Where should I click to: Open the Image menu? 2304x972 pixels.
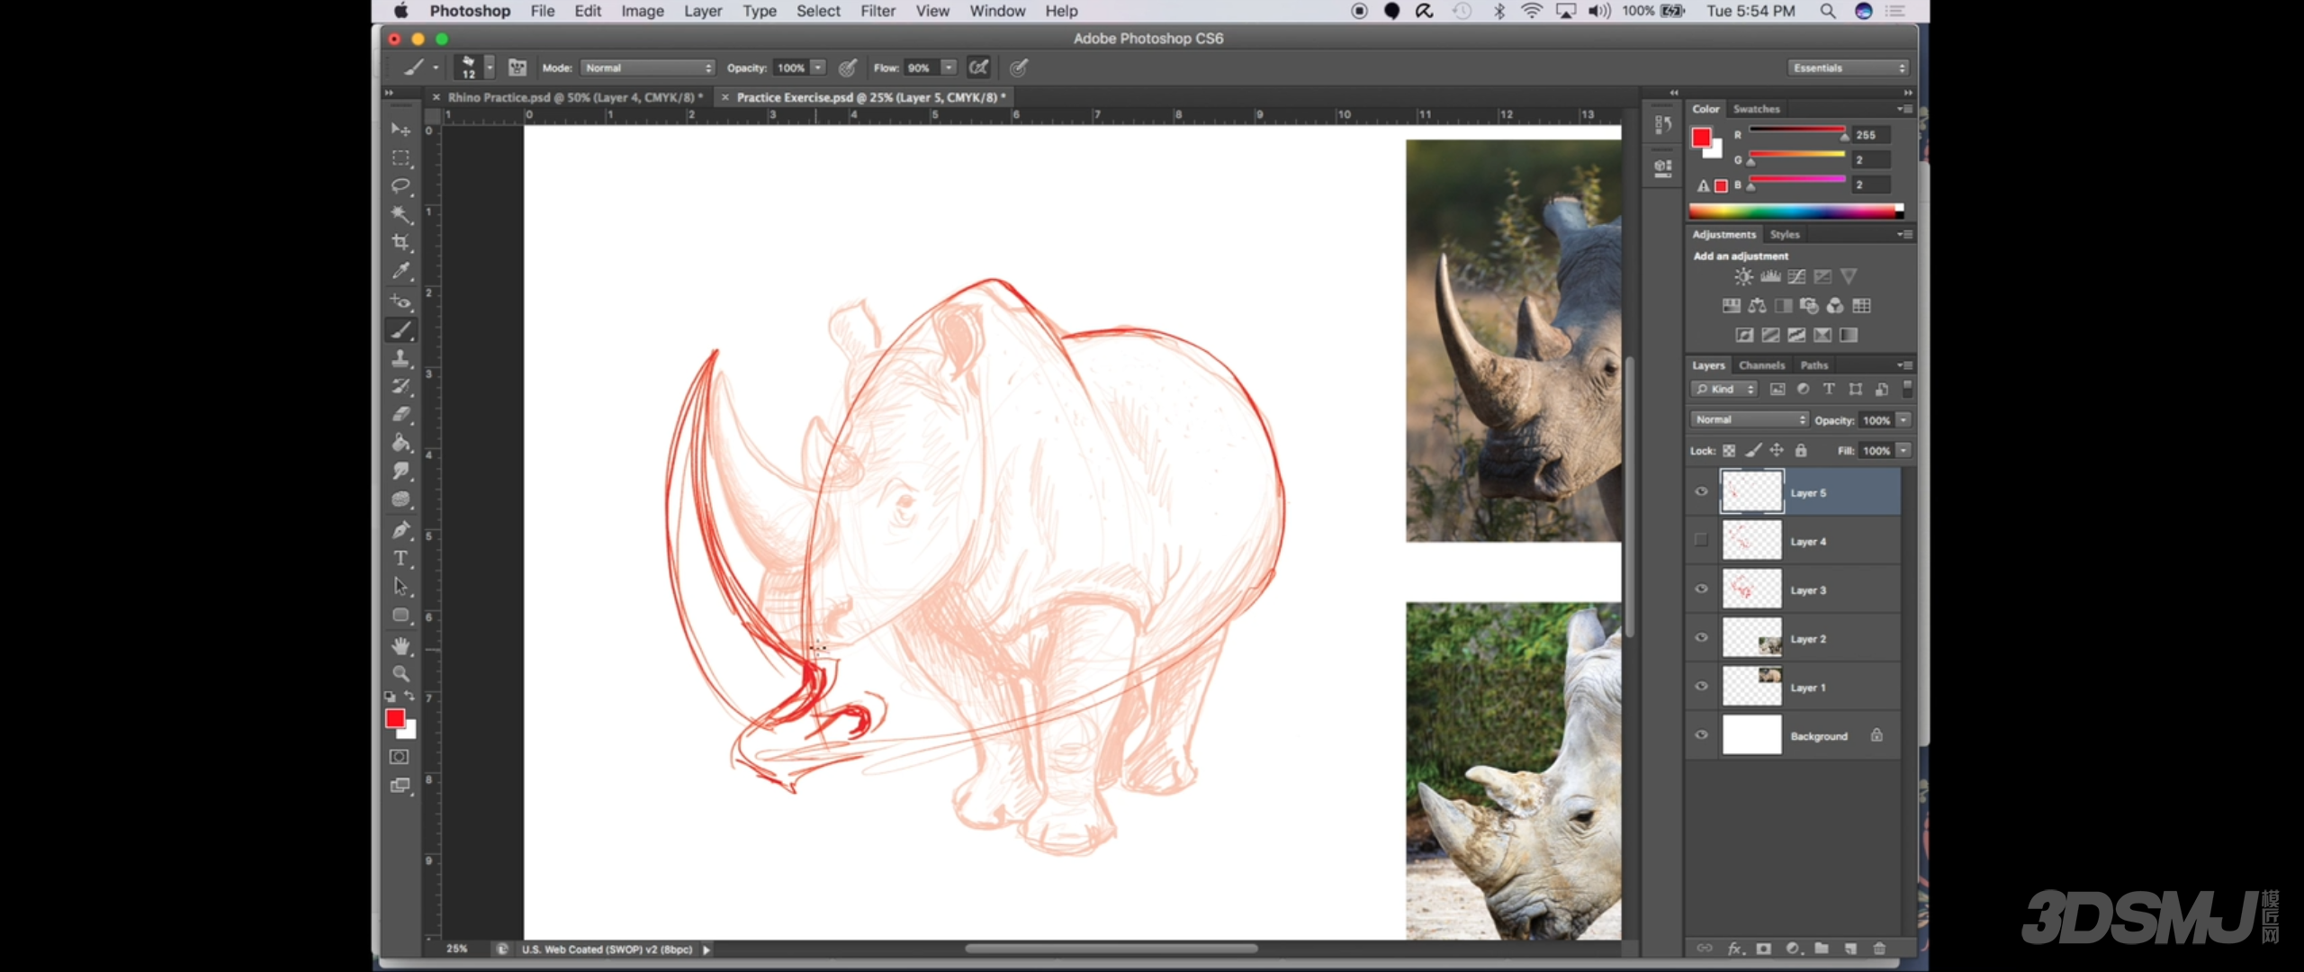(x=643, y=11)
